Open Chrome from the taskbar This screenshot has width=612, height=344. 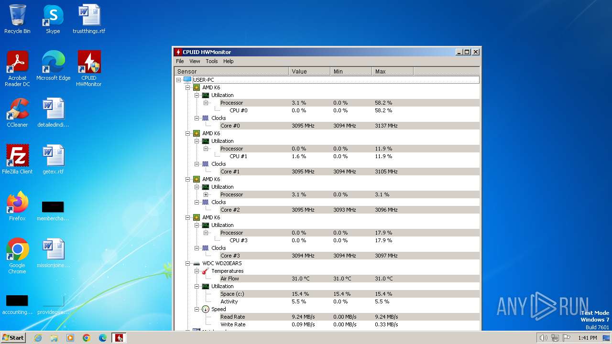coord(87,338)
